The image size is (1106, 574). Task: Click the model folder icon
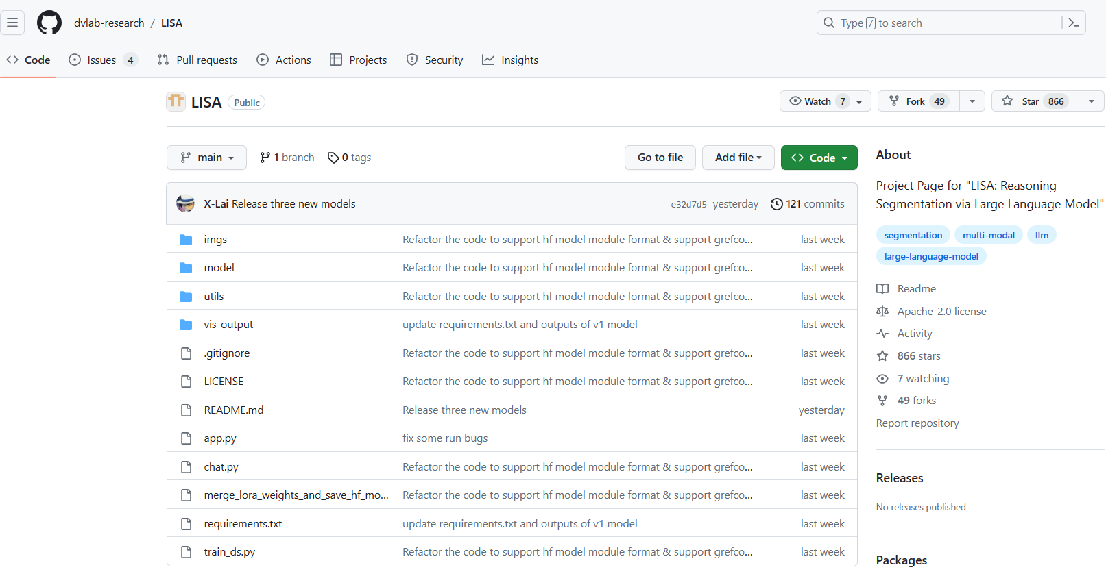coord(186,268)
